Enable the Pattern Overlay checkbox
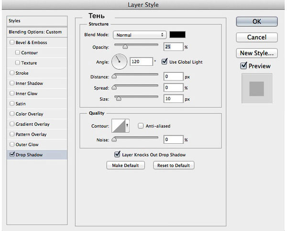Image resolution: width=287 pixels, height=231 pixels. click(12, 134)
